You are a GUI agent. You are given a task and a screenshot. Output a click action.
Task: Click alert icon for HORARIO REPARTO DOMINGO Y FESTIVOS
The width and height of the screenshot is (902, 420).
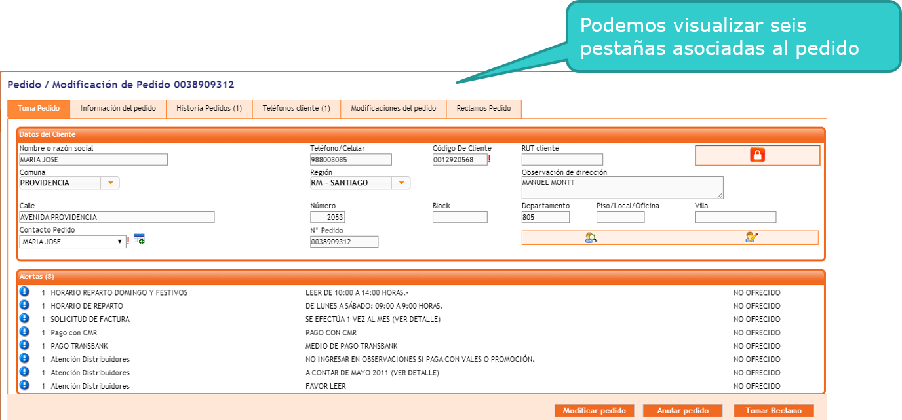click(25, 292)
